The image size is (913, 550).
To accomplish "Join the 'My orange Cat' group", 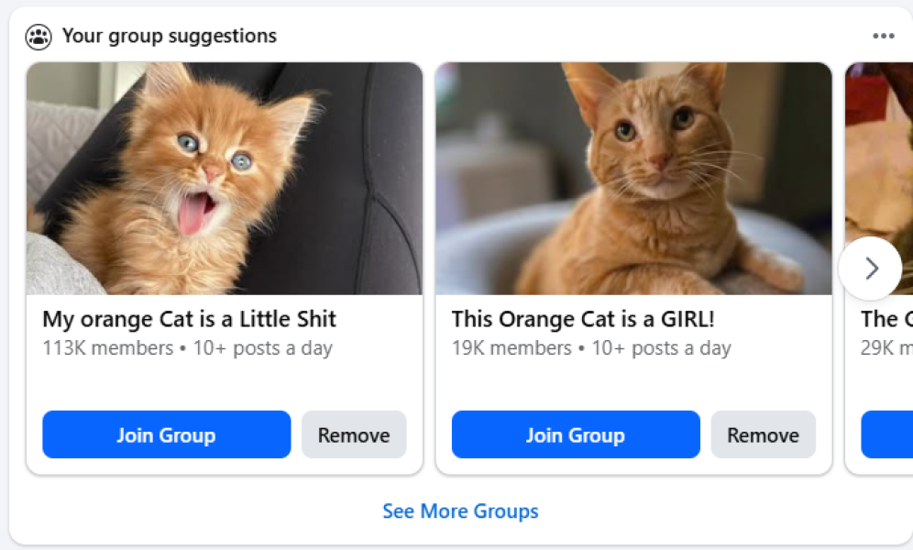I will coord(166,434).
